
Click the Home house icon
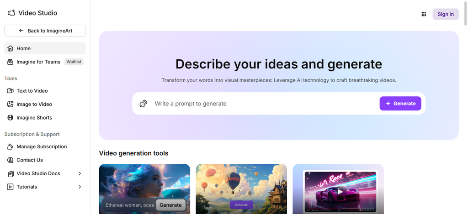pos(11,48)
